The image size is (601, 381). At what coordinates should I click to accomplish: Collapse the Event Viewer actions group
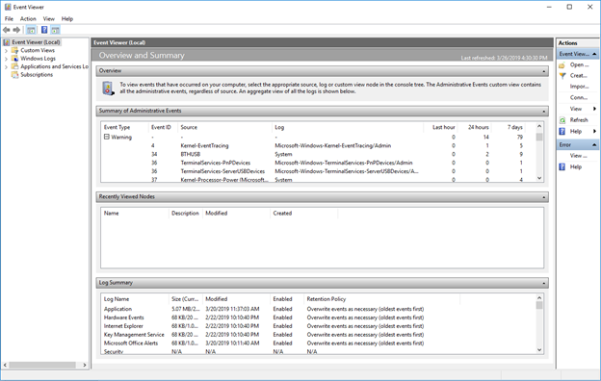(x=594, y=54)
